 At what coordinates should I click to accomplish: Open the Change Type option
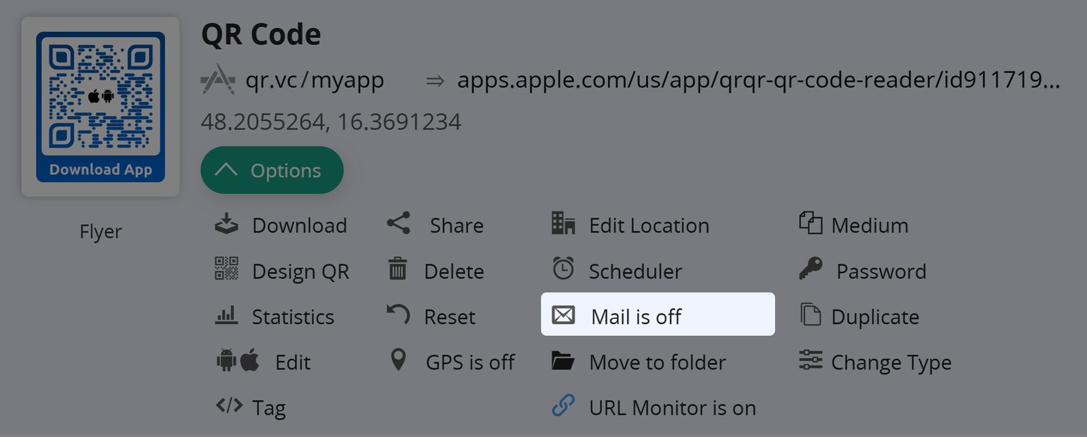[890, 362]
